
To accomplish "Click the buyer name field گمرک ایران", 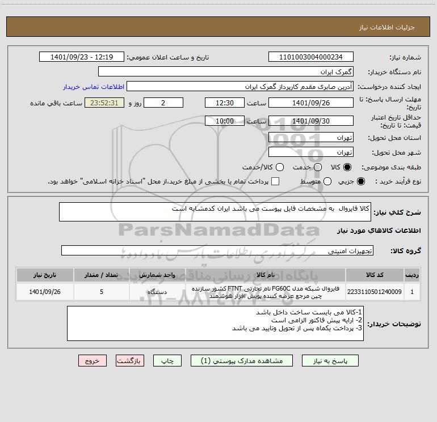I will (226, 72).
